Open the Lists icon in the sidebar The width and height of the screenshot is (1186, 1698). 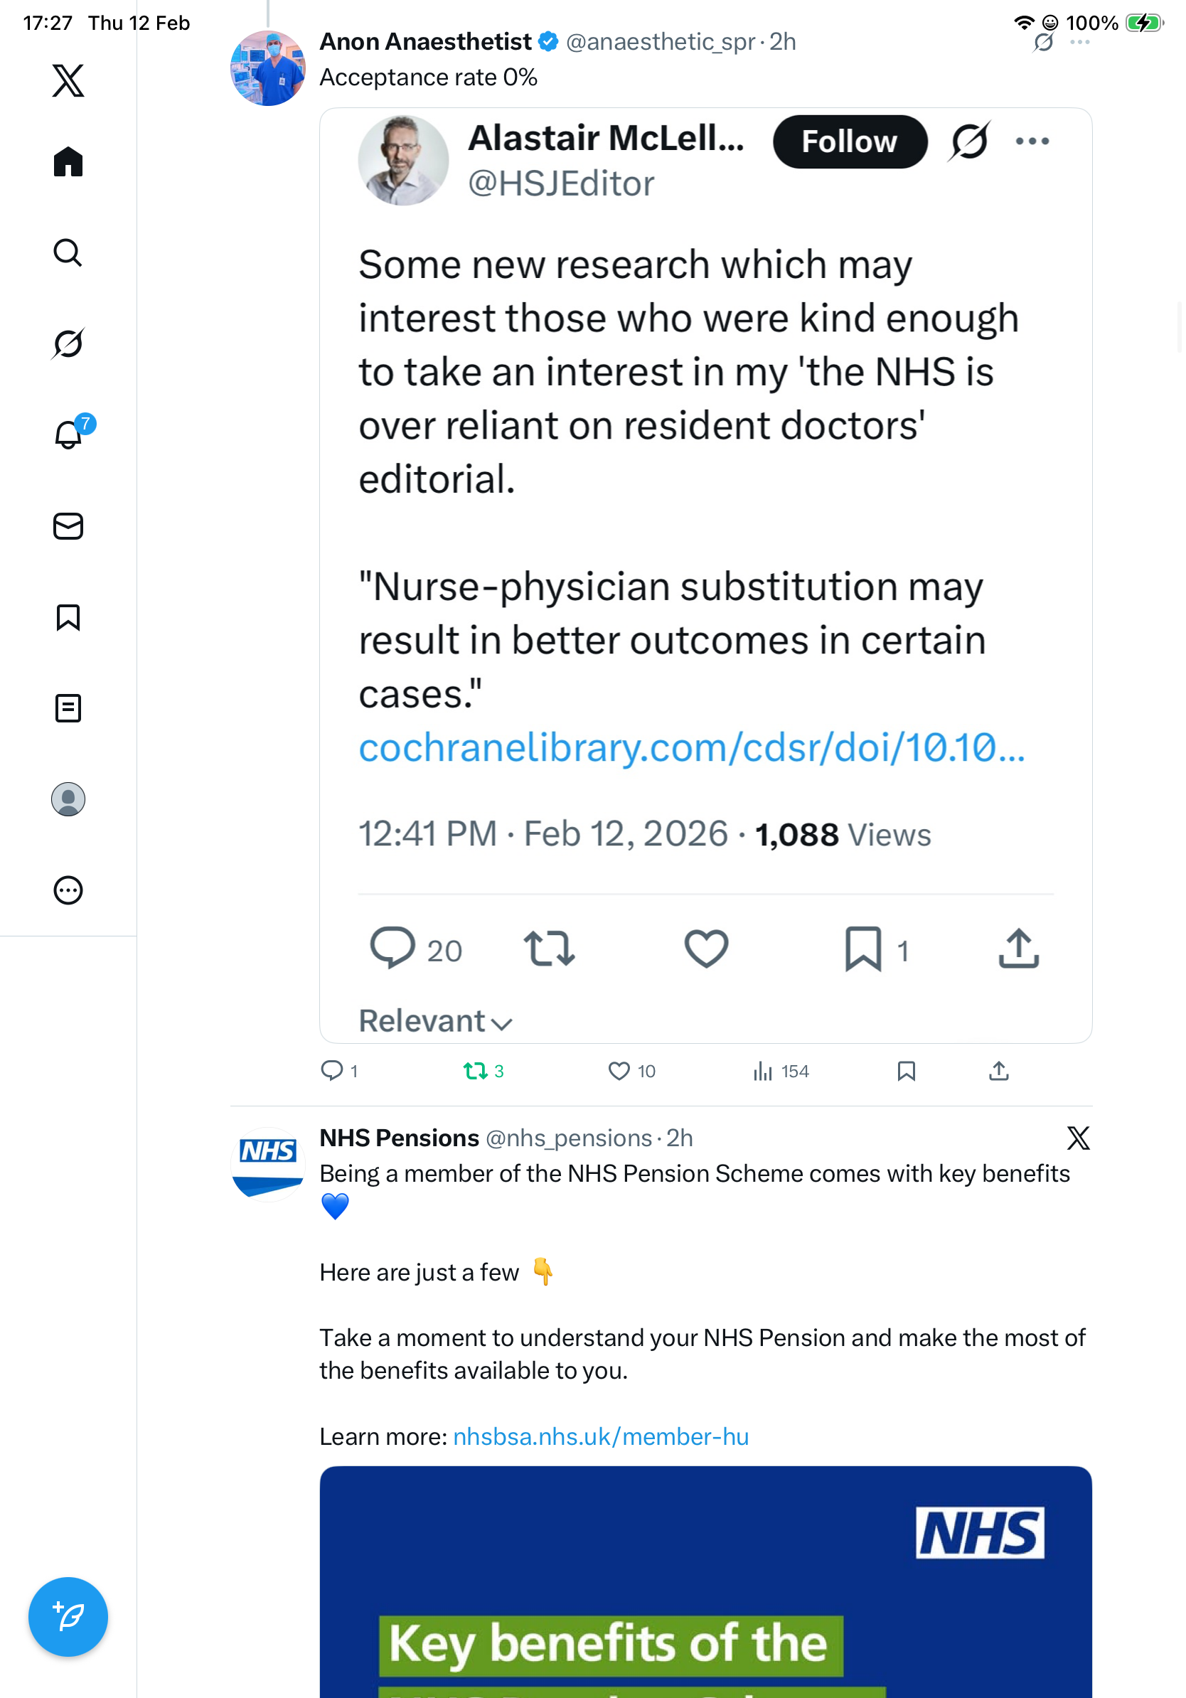68,707
